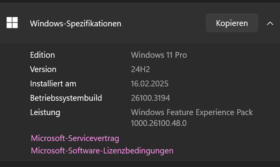Viewport: 280px width, 167px height.
Task: Click the Windows logo icon
Action: point(12,23)
